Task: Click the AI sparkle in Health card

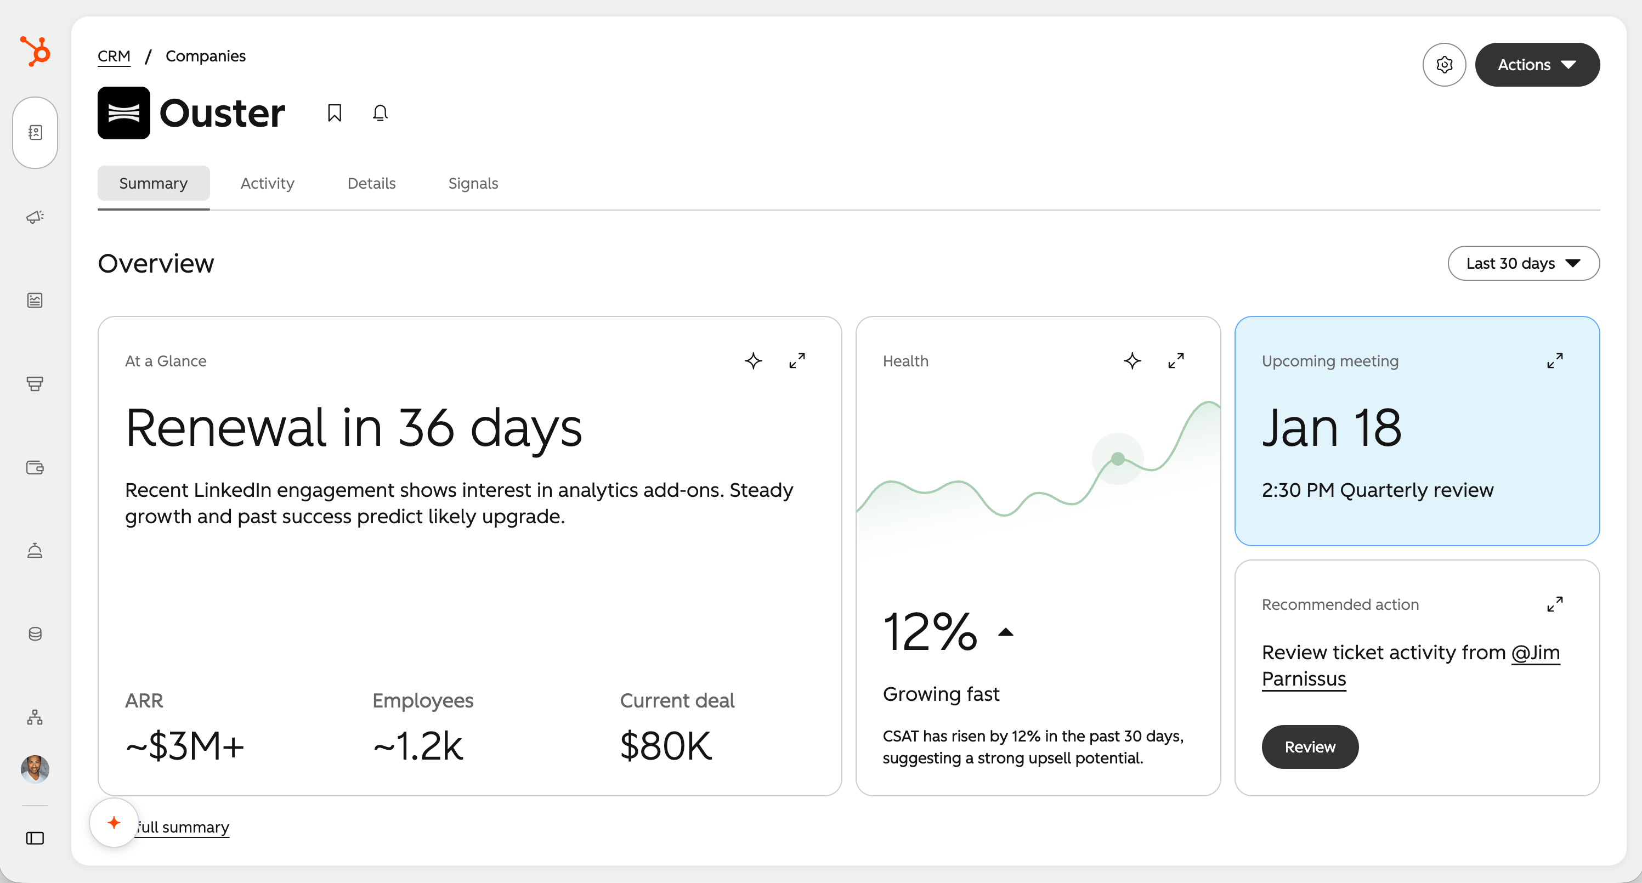Action: pyautogui.click(x=1132, y=361)
